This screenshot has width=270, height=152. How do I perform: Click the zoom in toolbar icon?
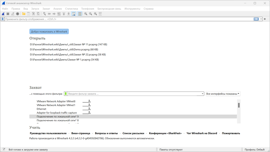(x=86, y=14)
